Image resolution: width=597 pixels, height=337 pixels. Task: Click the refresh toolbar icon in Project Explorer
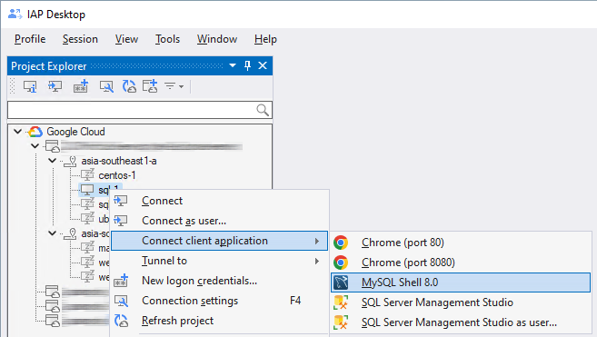pyautogui.click(x=129, y=86)
